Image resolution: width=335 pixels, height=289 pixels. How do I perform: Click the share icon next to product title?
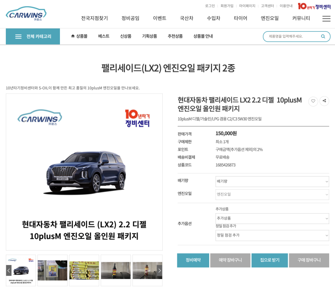[x=324, y=101]
